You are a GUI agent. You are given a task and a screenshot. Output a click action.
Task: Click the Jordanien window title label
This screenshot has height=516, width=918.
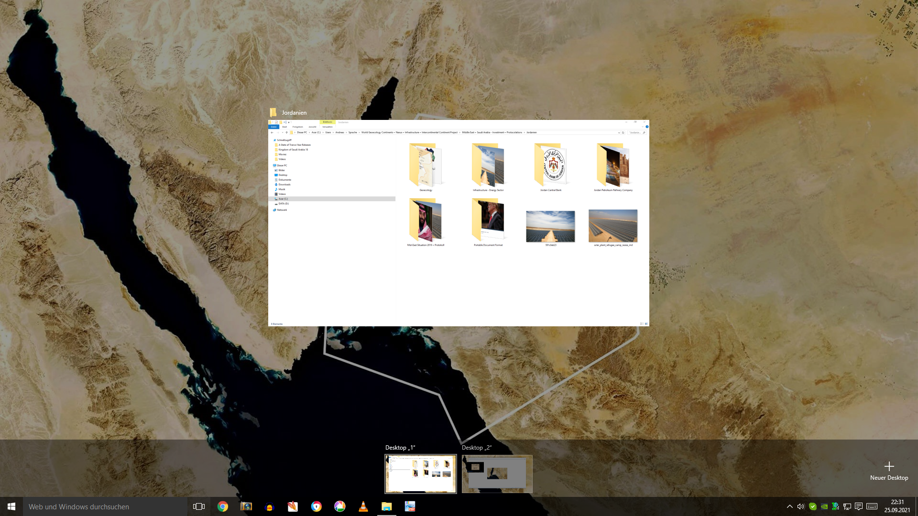point(294,113)
